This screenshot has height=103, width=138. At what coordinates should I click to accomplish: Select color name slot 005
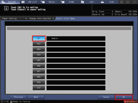click(39, 60)
